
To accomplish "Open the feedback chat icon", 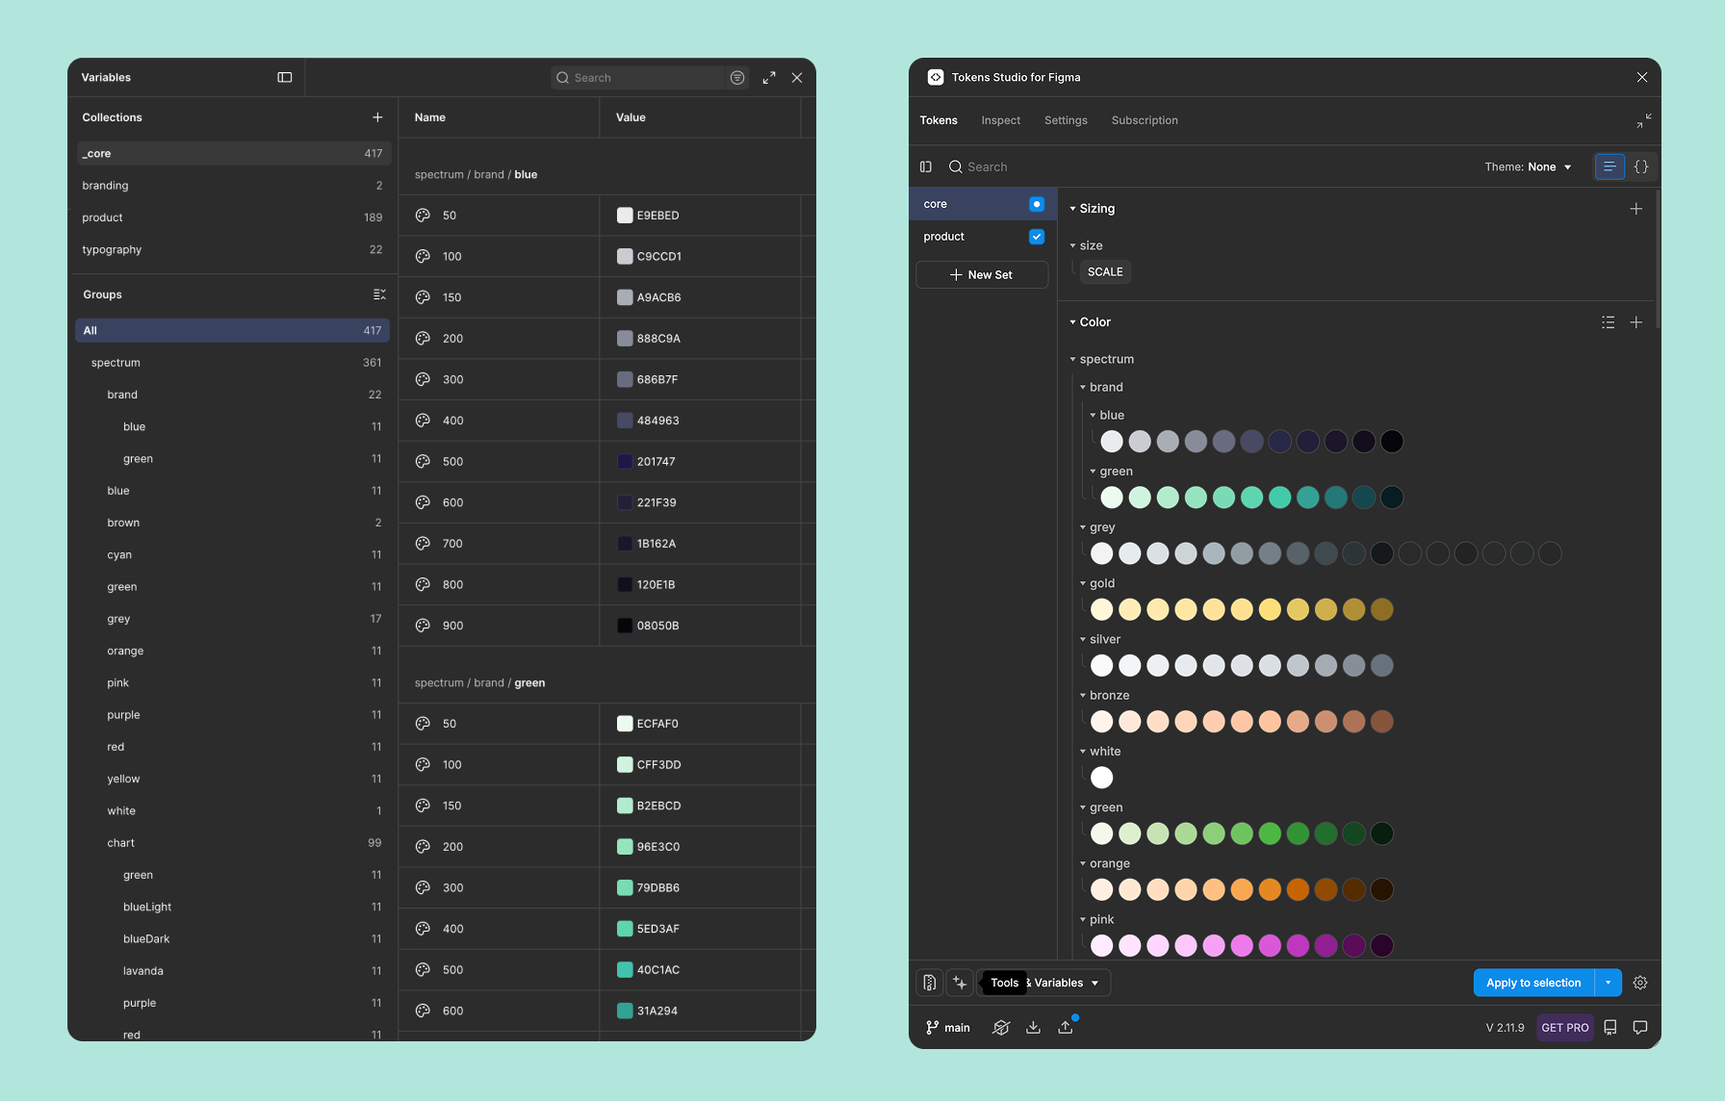I will point(1640,1028).
